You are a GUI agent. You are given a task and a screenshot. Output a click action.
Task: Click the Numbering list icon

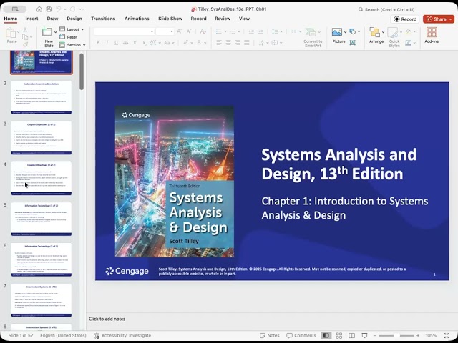[x=233, y=31]
